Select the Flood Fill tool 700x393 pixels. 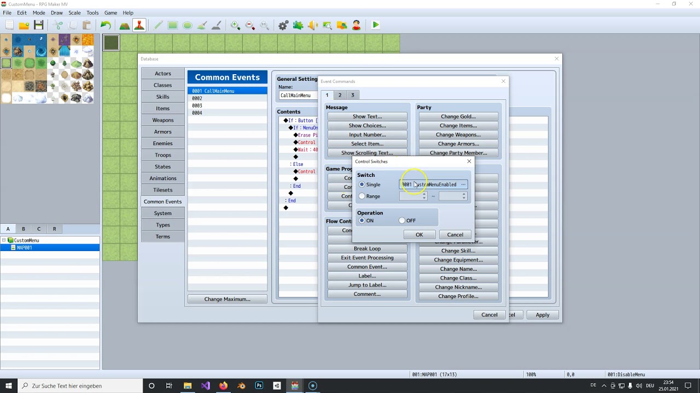[x=202, y=25]
